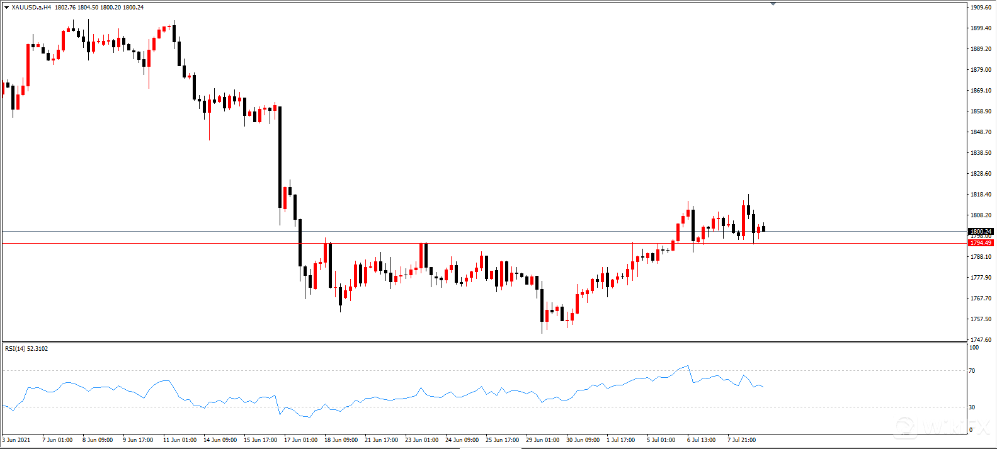
Task: Click the RSI(14) 52.3102 indicator label
Action: (26, 348)
